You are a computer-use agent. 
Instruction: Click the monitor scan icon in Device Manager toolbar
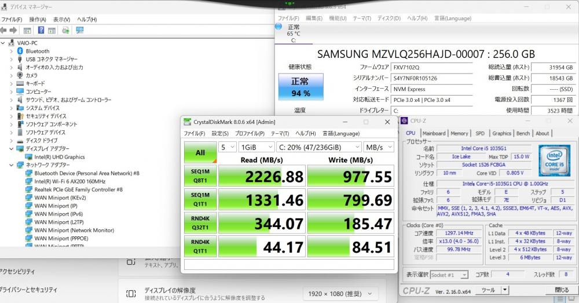pos(80,30)
